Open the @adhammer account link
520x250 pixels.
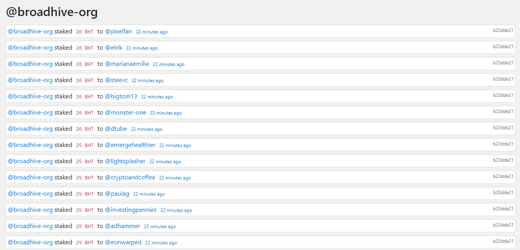click(x=123, y=226)
